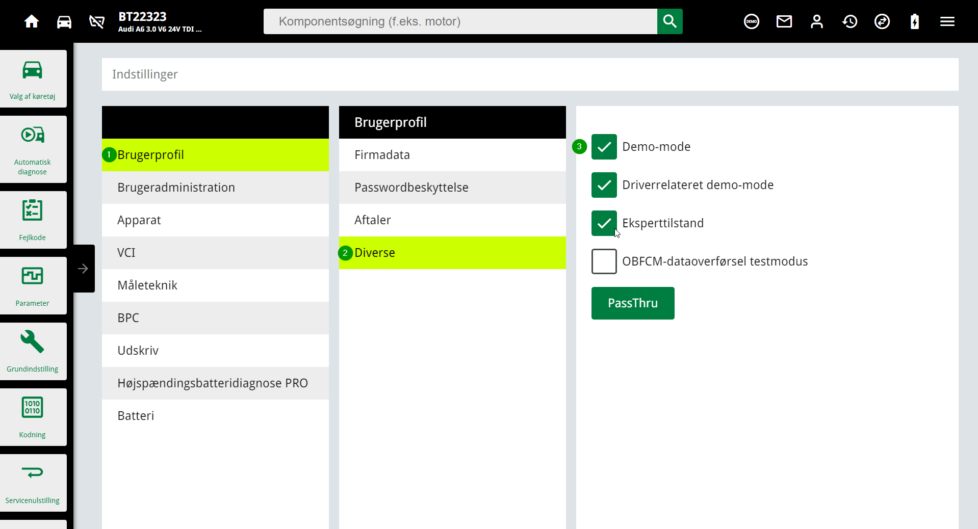Select BPC in settings list

(x=215, y=318)
